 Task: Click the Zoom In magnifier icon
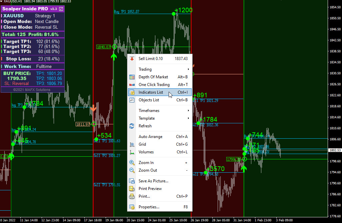point(132,163)
